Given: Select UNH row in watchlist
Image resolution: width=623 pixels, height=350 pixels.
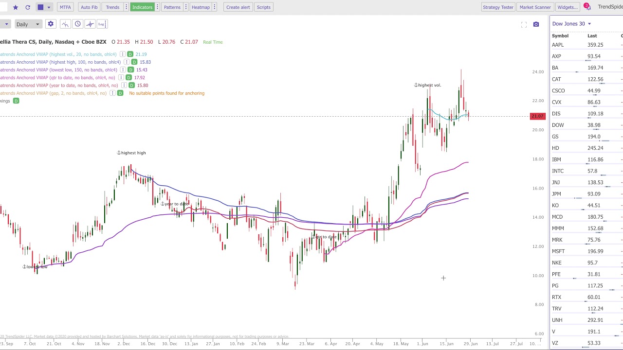Looking at the screenshot, I should tap(586, 320).
